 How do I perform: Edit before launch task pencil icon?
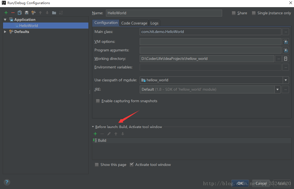click(x=109, y=134)
